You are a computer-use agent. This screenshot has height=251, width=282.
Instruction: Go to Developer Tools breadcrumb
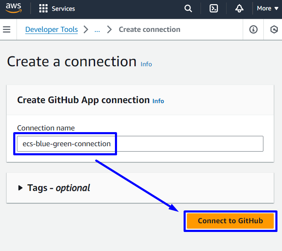click(x=51, y=29)
